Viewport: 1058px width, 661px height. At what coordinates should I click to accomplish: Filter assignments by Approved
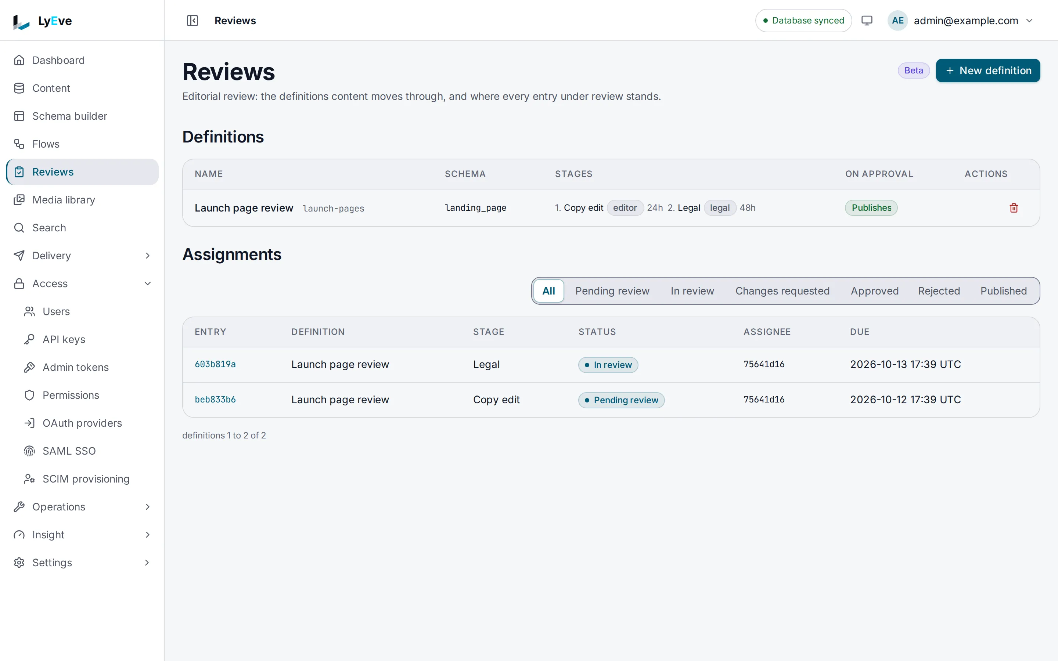874,291
